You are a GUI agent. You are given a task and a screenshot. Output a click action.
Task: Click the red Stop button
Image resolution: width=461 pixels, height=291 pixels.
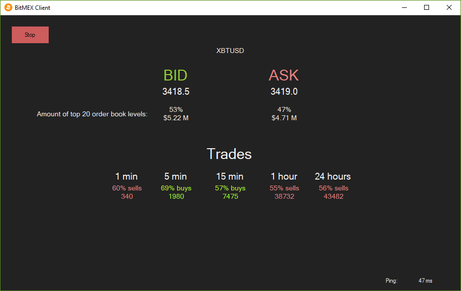(x=30, y=35)
